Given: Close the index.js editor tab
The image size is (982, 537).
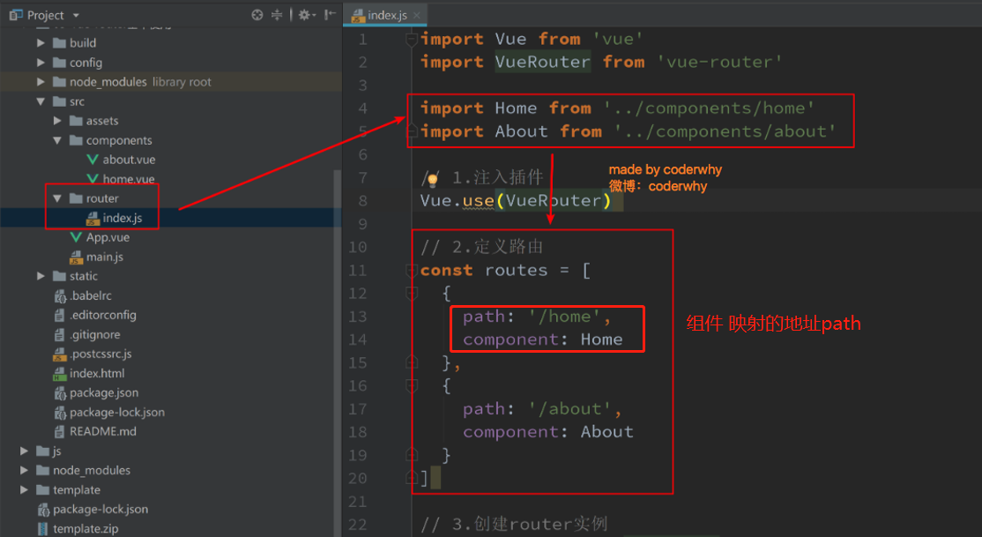Looking at the screenshot, I should [x=416, y=15].
